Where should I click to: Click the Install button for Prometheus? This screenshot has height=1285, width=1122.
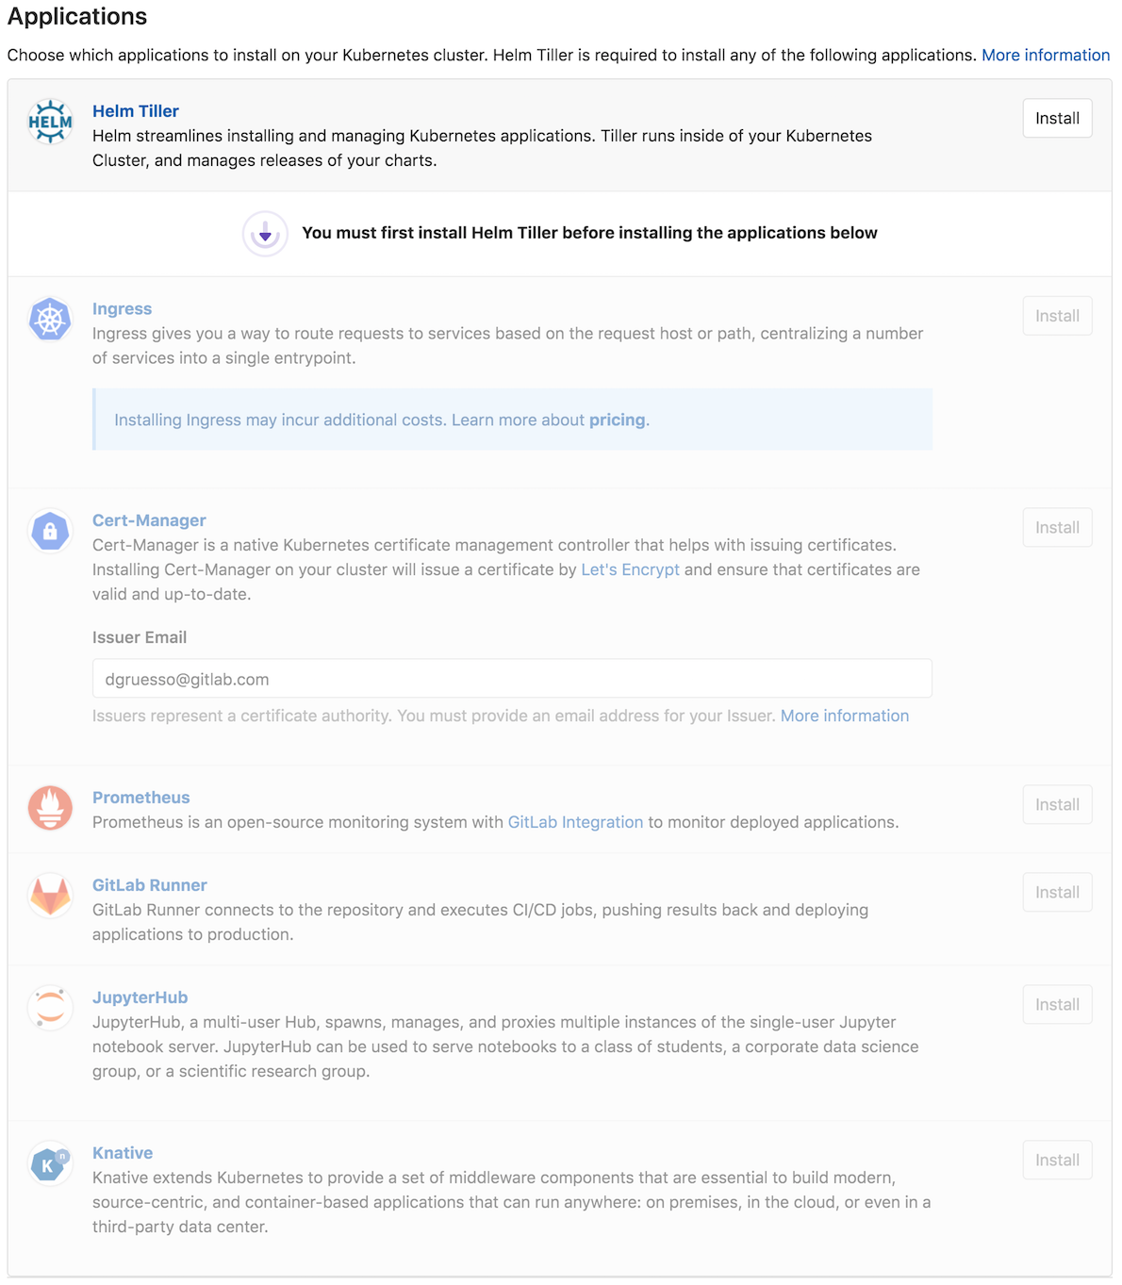(x=1057, y=804)
